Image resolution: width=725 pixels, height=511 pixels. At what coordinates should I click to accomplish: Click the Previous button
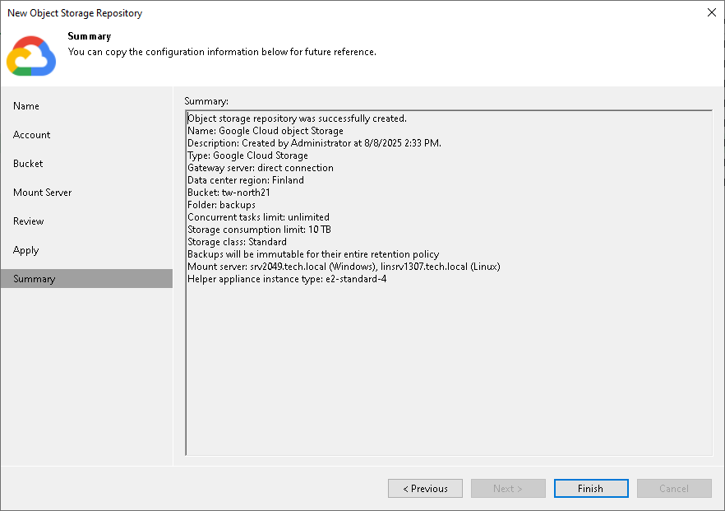(x=425, y=488)
